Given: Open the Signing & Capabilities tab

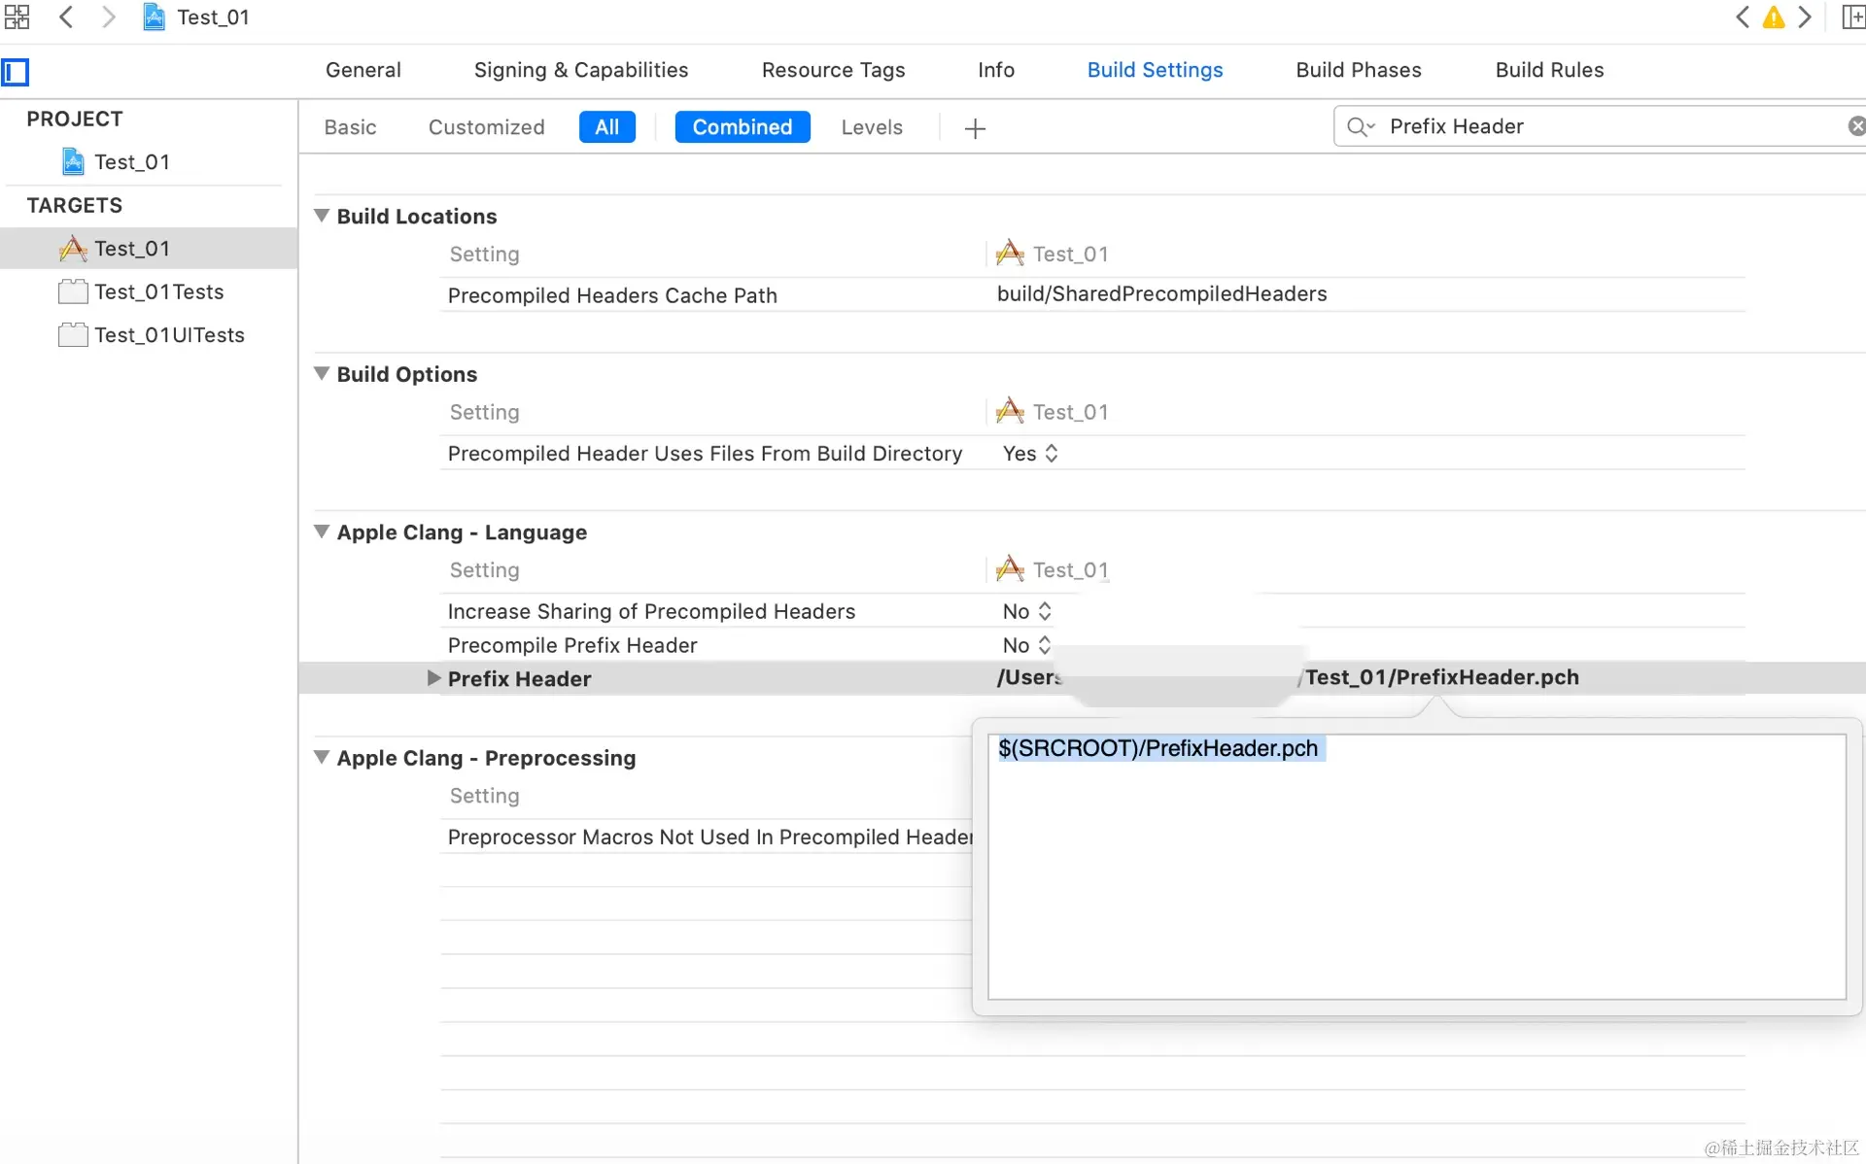Looking at the screenshot, I should pos(580,70).
